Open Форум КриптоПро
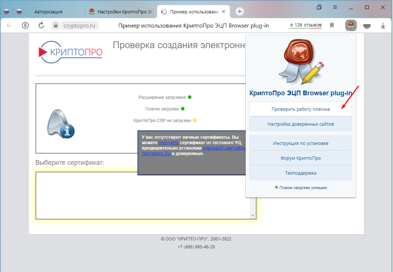This screenshot has height=272, width=393. tap(301, 158)
